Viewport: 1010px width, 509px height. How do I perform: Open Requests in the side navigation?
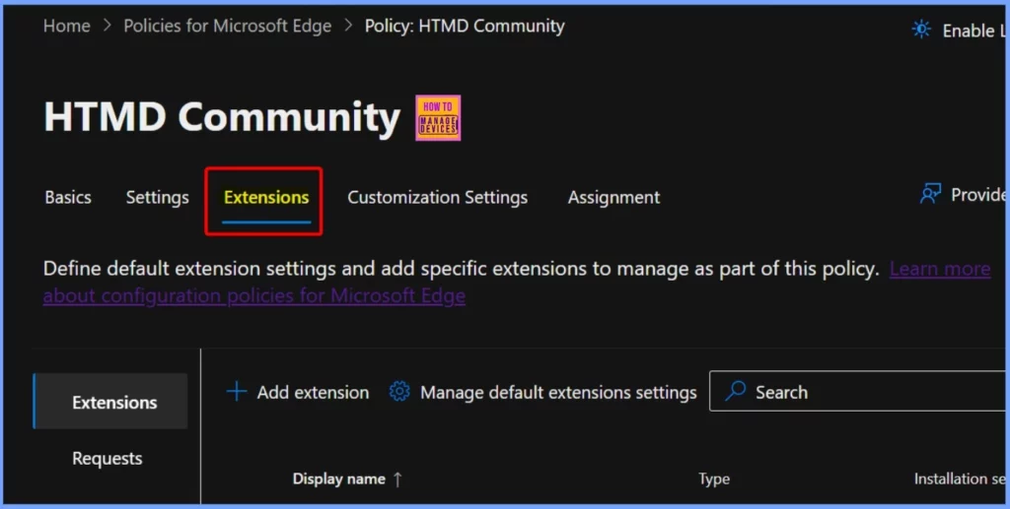click(108, 458)
